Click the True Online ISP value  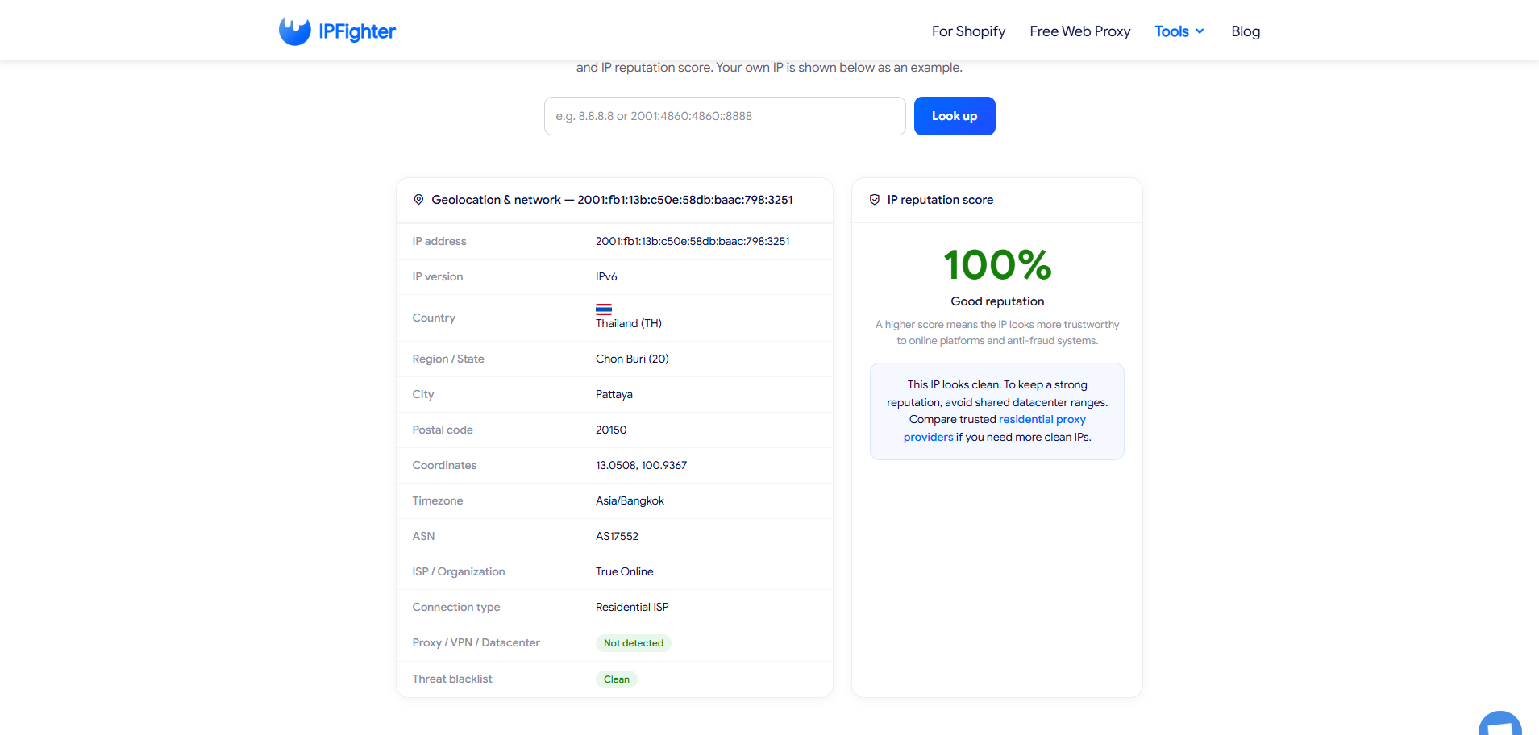(x=625, y=571)
